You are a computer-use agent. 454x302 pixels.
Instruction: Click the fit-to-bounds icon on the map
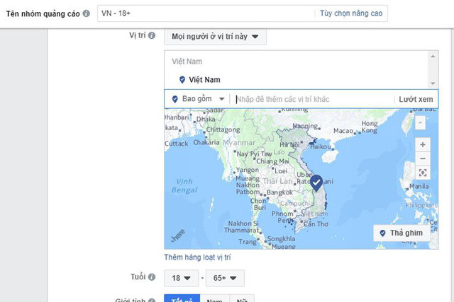pos(422,173)
